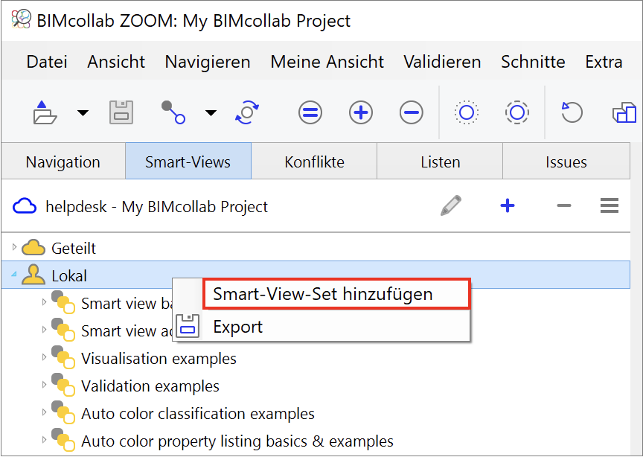Click the synchronize arrows toolbar icon
Screen dimensions: 643x457
[247, 112]
